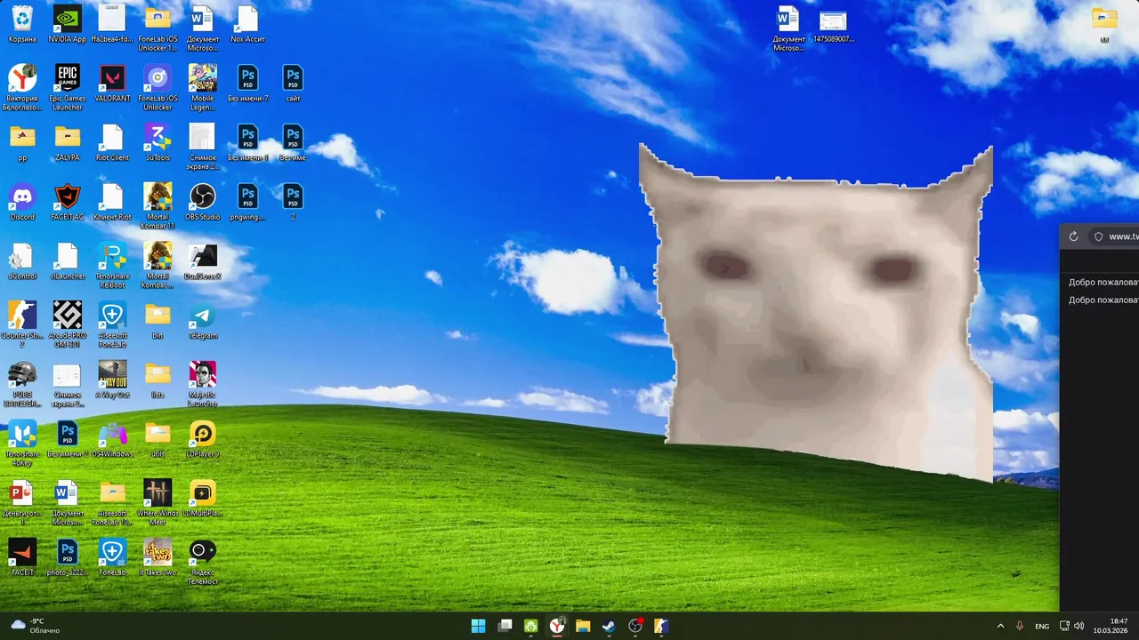Image resolution: width=1139 pixels, height=640 pixels.
Task: Launch the LDPlayer 9 shortcut
Action: point(203,439)
